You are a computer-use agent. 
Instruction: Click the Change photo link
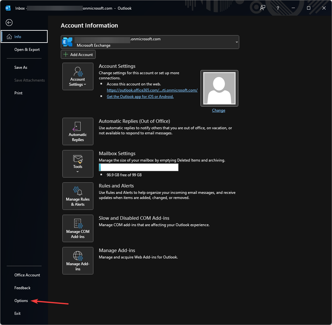218,110
